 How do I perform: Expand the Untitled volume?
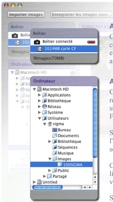(35, 182)
